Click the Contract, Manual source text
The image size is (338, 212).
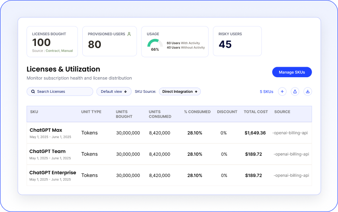[x=59, y=51]
